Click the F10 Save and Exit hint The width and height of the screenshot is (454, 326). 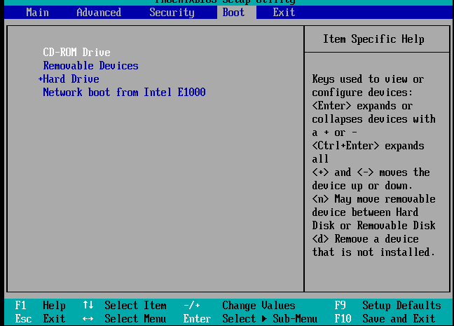tap(385, 319)
